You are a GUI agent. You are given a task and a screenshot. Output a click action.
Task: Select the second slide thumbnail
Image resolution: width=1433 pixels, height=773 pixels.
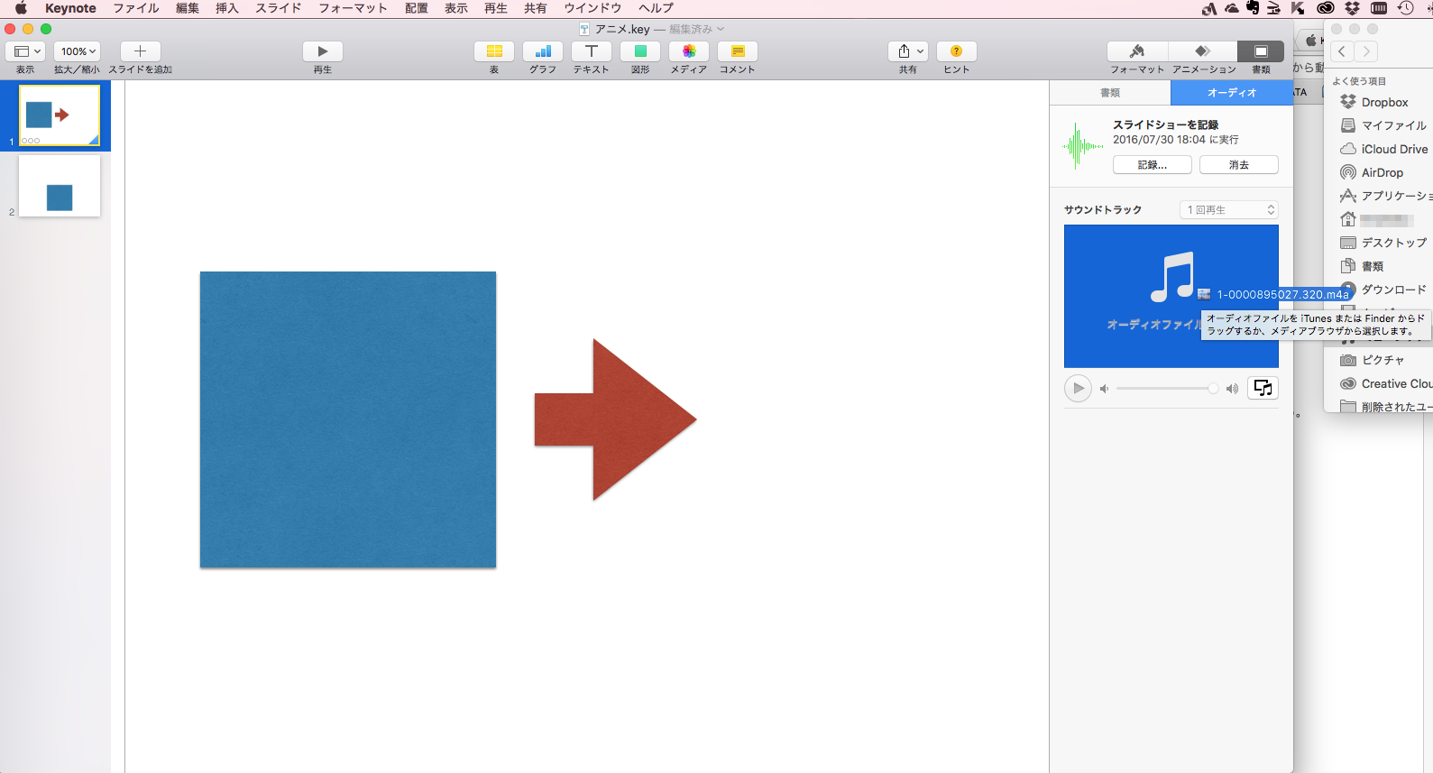(60, 186)
